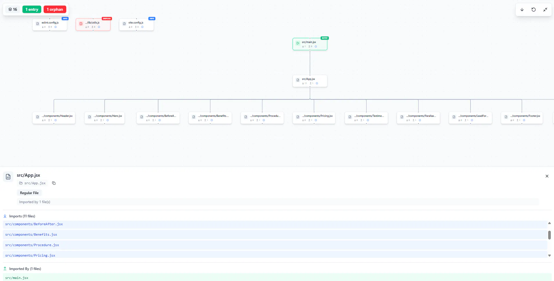This screenshot has width=554, height=281.
Task: Select the src/main.jsx entry node
Action: 310,44
